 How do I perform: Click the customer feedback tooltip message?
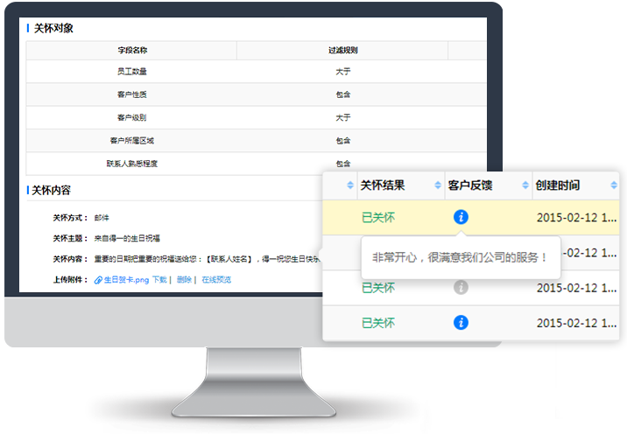460,257
